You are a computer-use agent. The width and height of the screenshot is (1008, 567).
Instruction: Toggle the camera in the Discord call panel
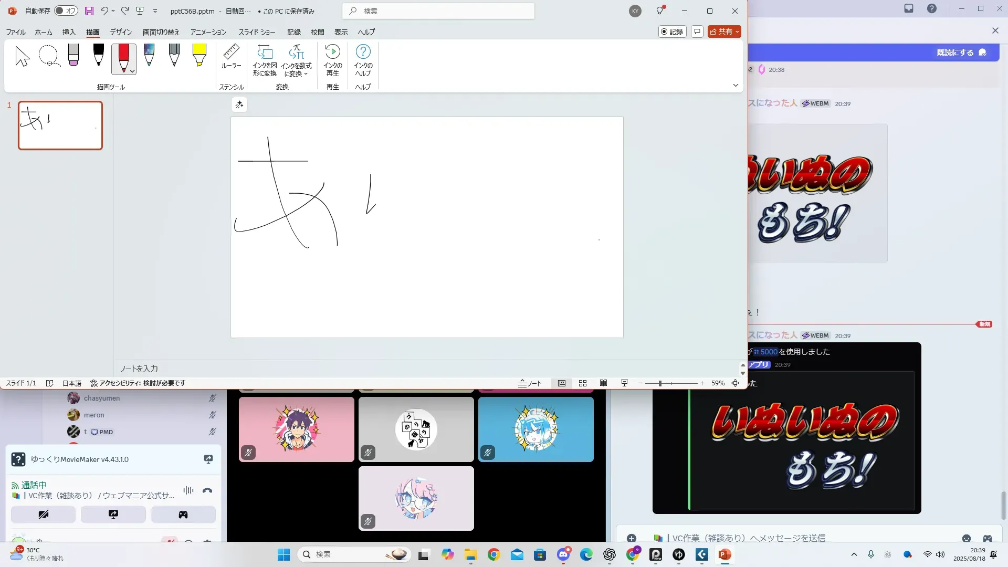pyautogui.click(x=44, y=514)
